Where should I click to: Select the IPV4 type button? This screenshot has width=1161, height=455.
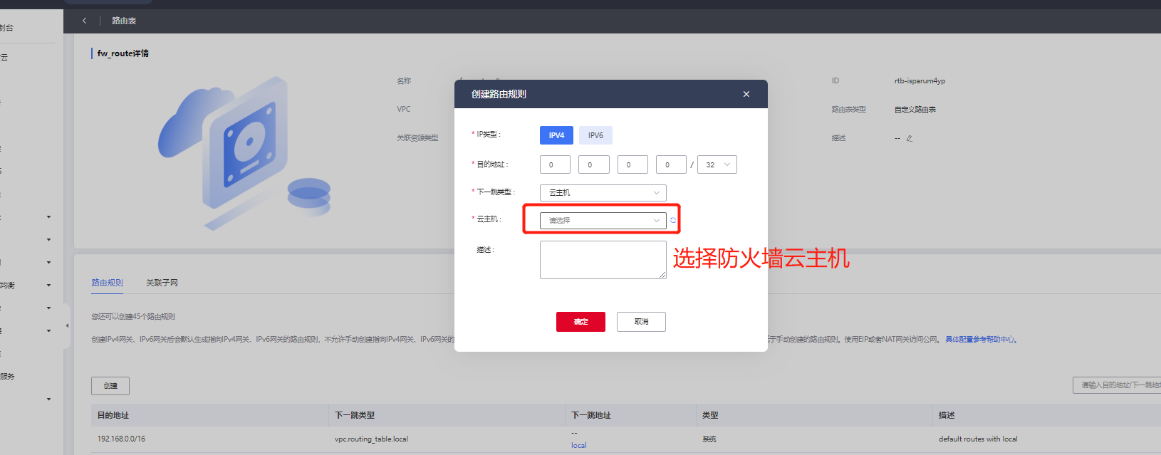click(x=556, y=135)
